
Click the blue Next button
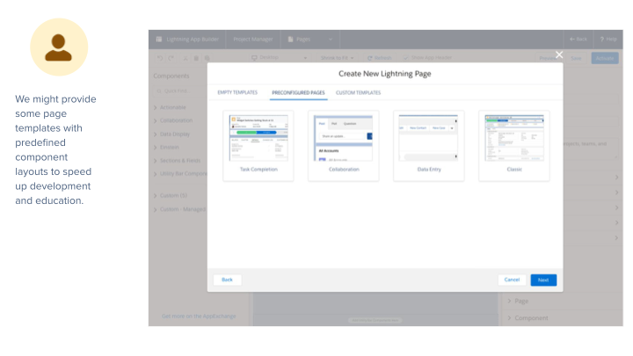click(542, 280)
